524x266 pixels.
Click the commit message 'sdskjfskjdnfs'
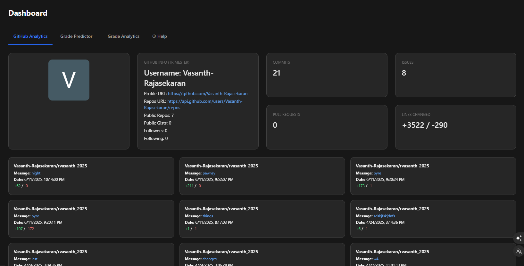click(x=384, y=216)
